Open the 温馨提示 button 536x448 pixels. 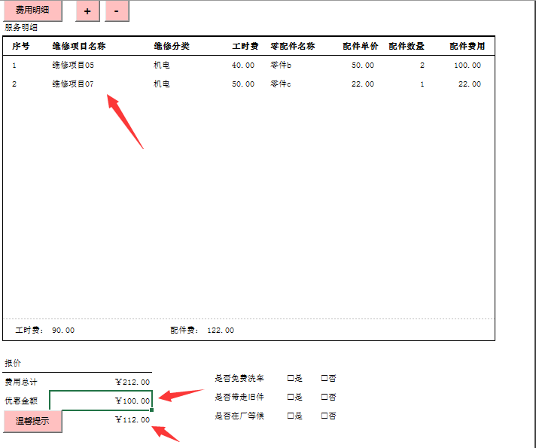click(x=32, y=422)
